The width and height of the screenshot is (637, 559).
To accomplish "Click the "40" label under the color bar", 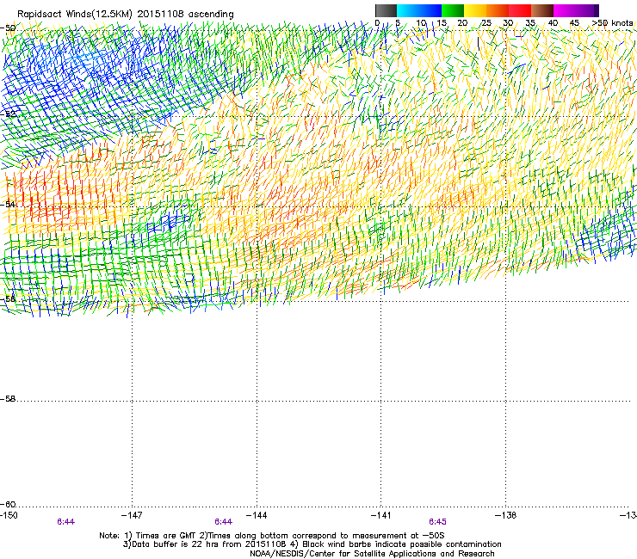I will point(553,23).
